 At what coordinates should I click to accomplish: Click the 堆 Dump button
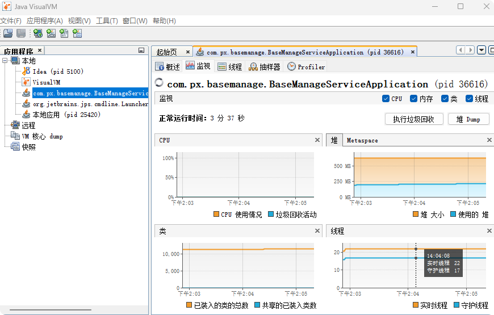click(x=468, y=119)
